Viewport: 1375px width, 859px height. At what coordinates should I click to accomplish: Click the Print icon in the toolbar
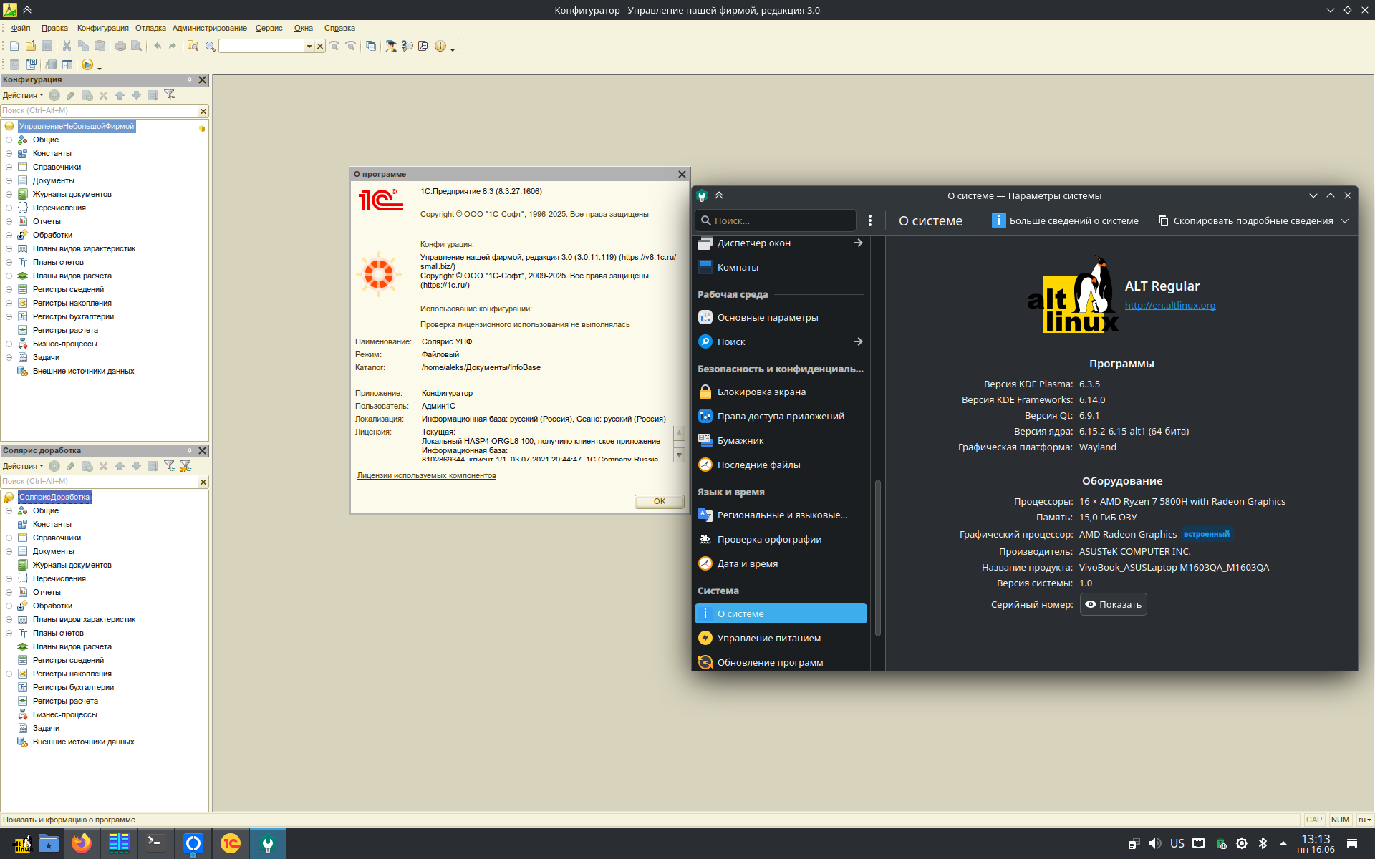[x=120, y=46]
